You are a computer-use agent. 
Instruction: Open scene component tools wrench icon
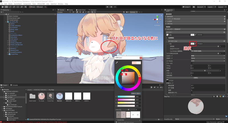tap(124, 12)
